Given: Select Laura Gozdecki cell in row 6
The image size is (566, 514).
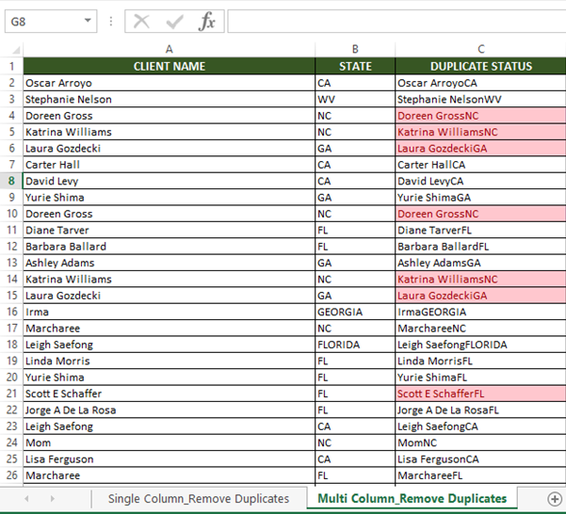Looking at the screenshot, I should [x=169, y=148].
